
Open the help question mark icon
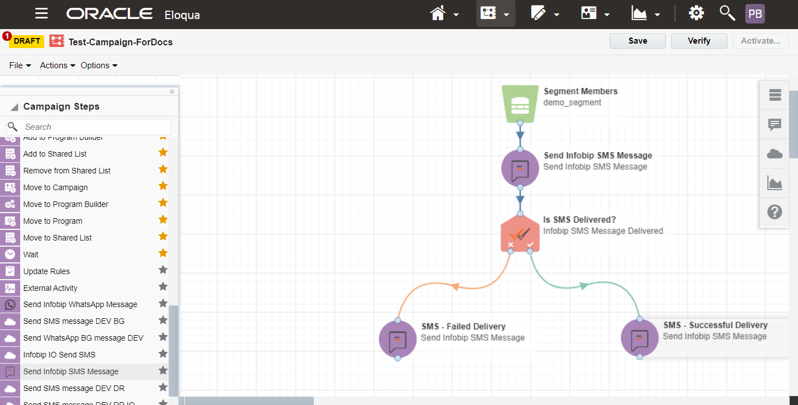pyautogui.click(x=774, y=212)
